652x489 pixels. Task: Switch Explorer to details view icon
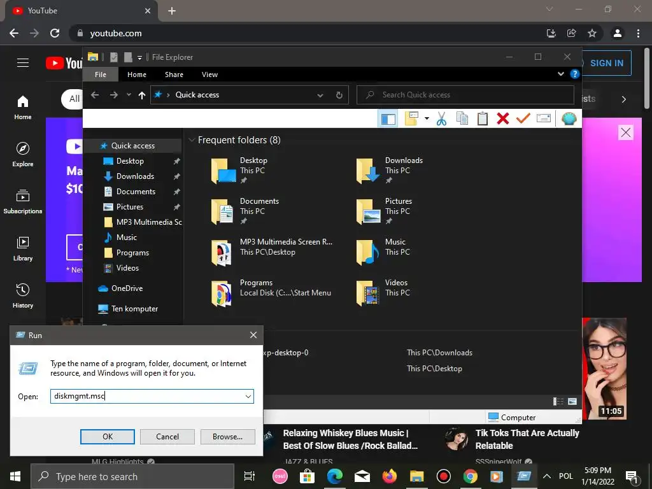coord(558,401)
